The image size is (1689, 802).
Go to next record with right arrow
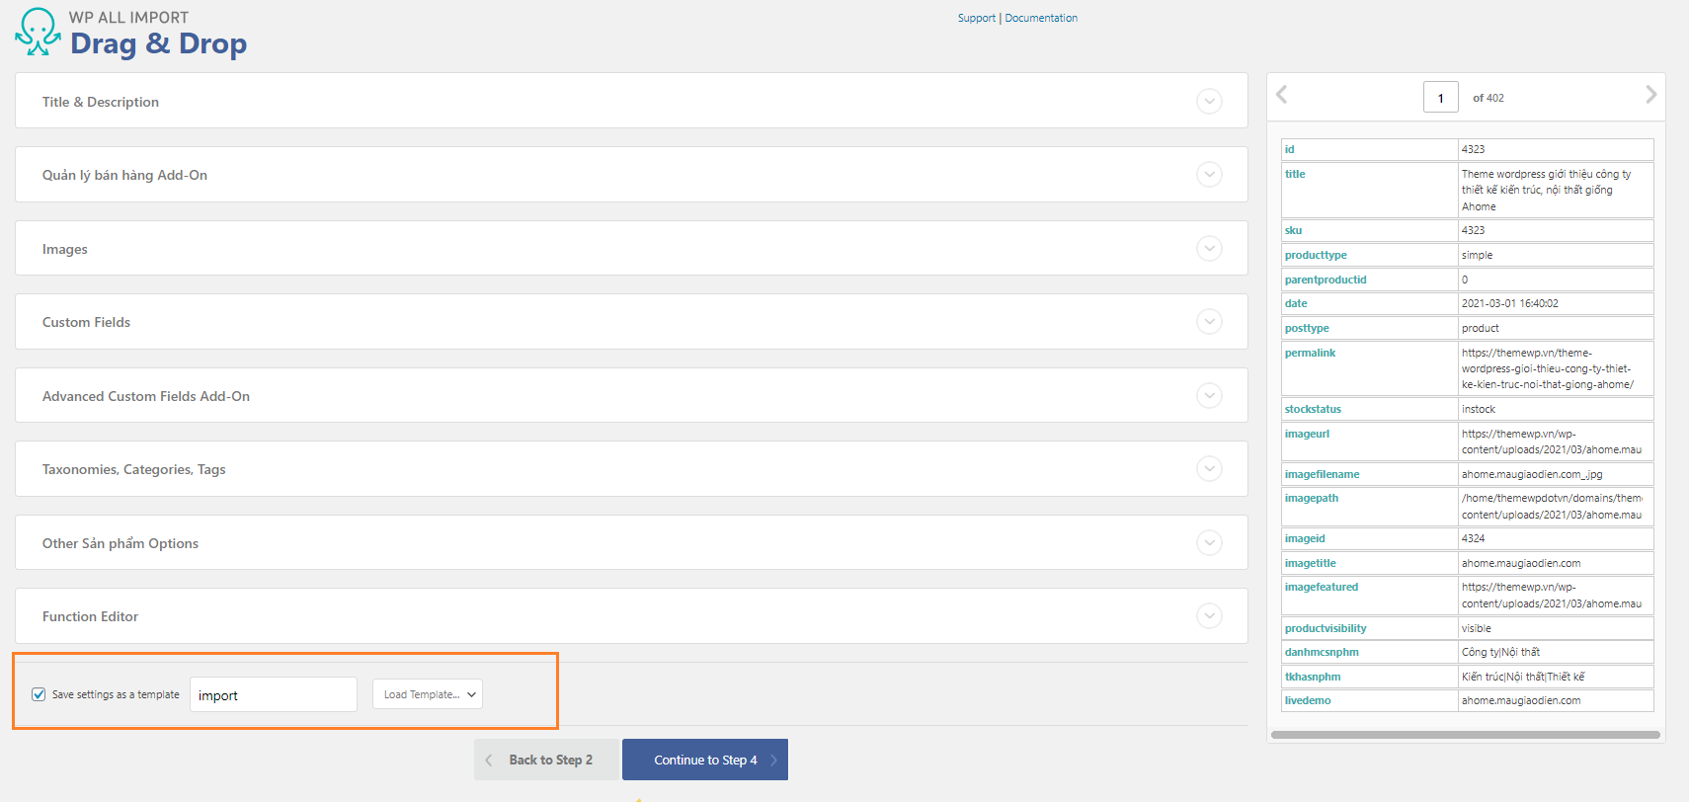[1650, 95]
